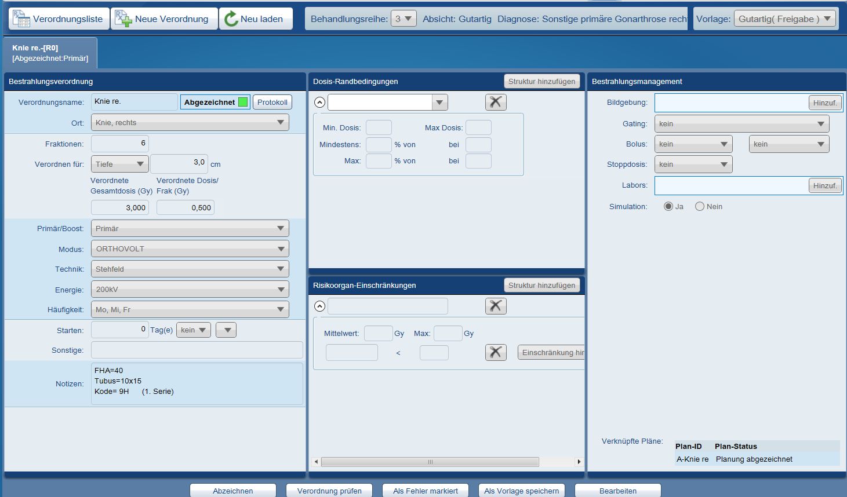Image resolution: width=847 pixels, height=497 pixels.
Task: Open the Protokoll button
Action: [272, 103]
